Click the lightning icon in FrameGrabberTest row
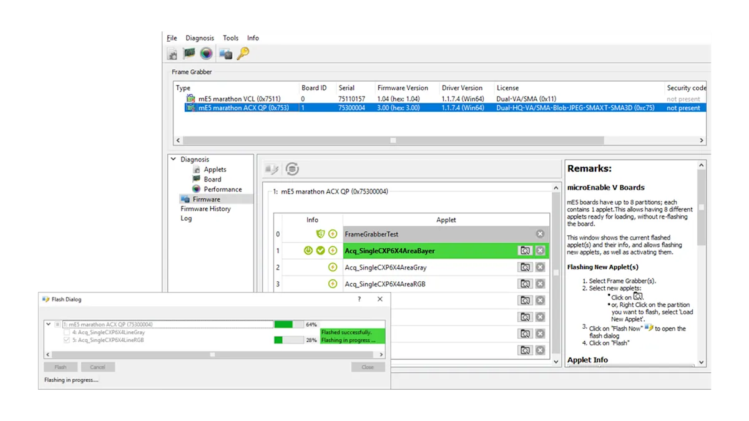 pos(333,234)
